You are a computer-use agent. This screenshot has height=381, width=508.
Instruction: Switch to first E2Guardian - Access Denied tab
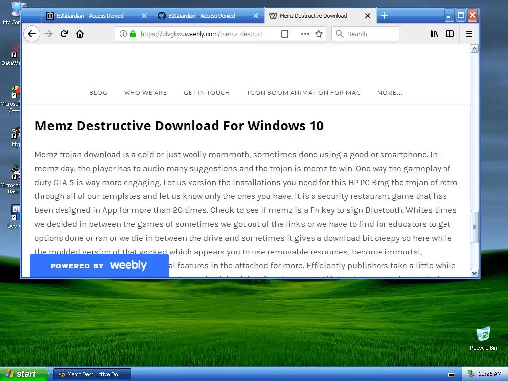[97, 16]
